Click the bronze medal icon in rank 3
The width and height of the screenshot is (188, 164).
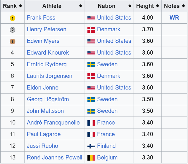[12, 41]
